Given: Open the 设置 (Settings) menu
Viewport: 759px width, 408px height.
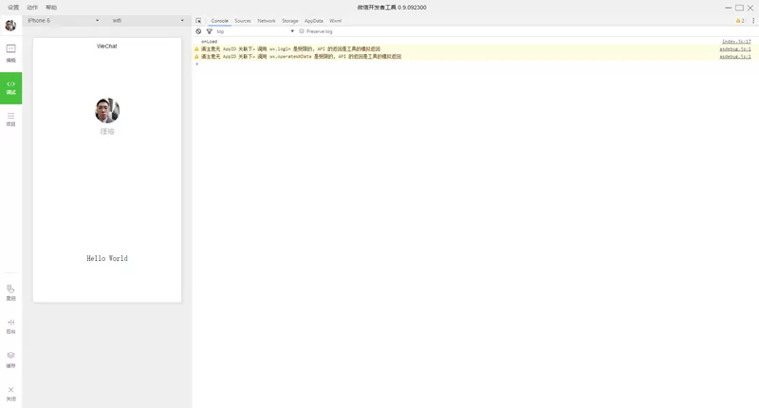Looking at the screenshot, I should tap(13, 8).
